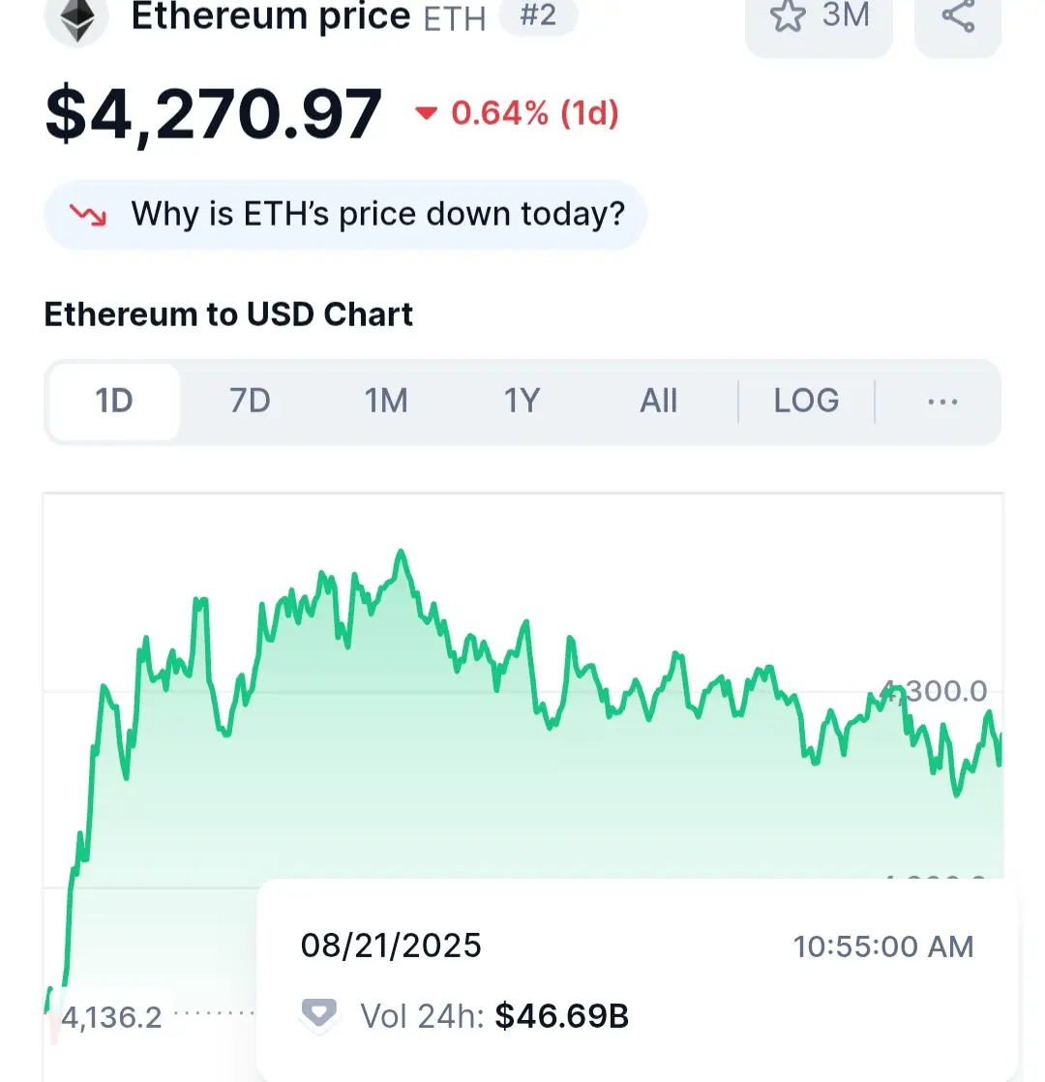The height and width of the screenshot is (1082, 1045).
Task: Toggle the LOG scale option
Action: pos(806,402)
